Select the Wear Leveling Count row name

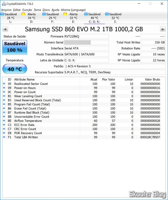(28, 96)
